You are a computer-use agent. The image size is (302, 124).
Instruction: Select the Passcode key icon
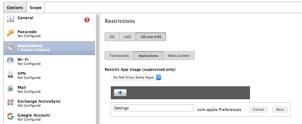(x=11, y=33)
